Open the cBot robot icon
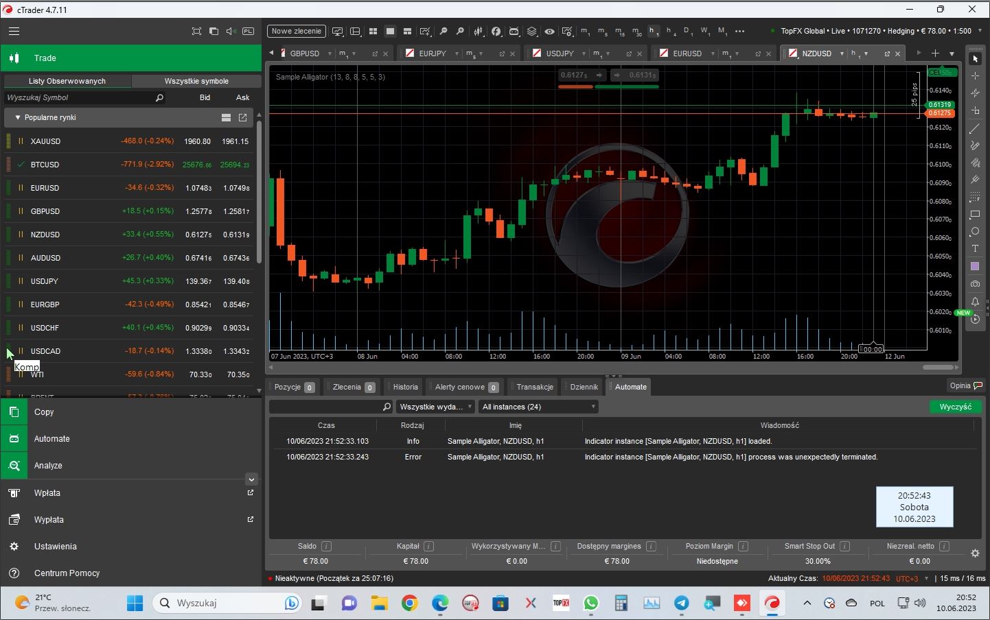990x620 pixels. [514, 31]
